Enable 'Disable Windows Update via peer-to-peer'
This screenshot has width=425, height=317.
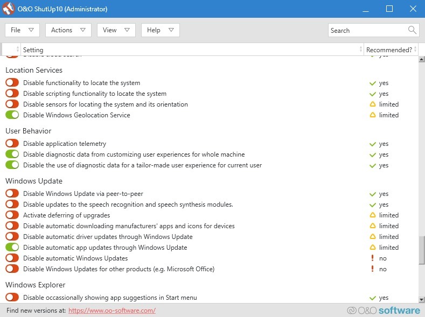pos(12,194)
